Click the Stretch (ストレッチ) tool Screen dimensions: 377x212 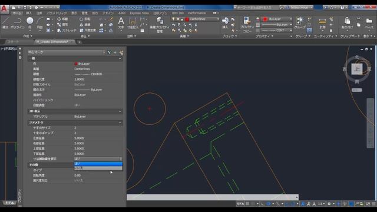click(67, 31)
